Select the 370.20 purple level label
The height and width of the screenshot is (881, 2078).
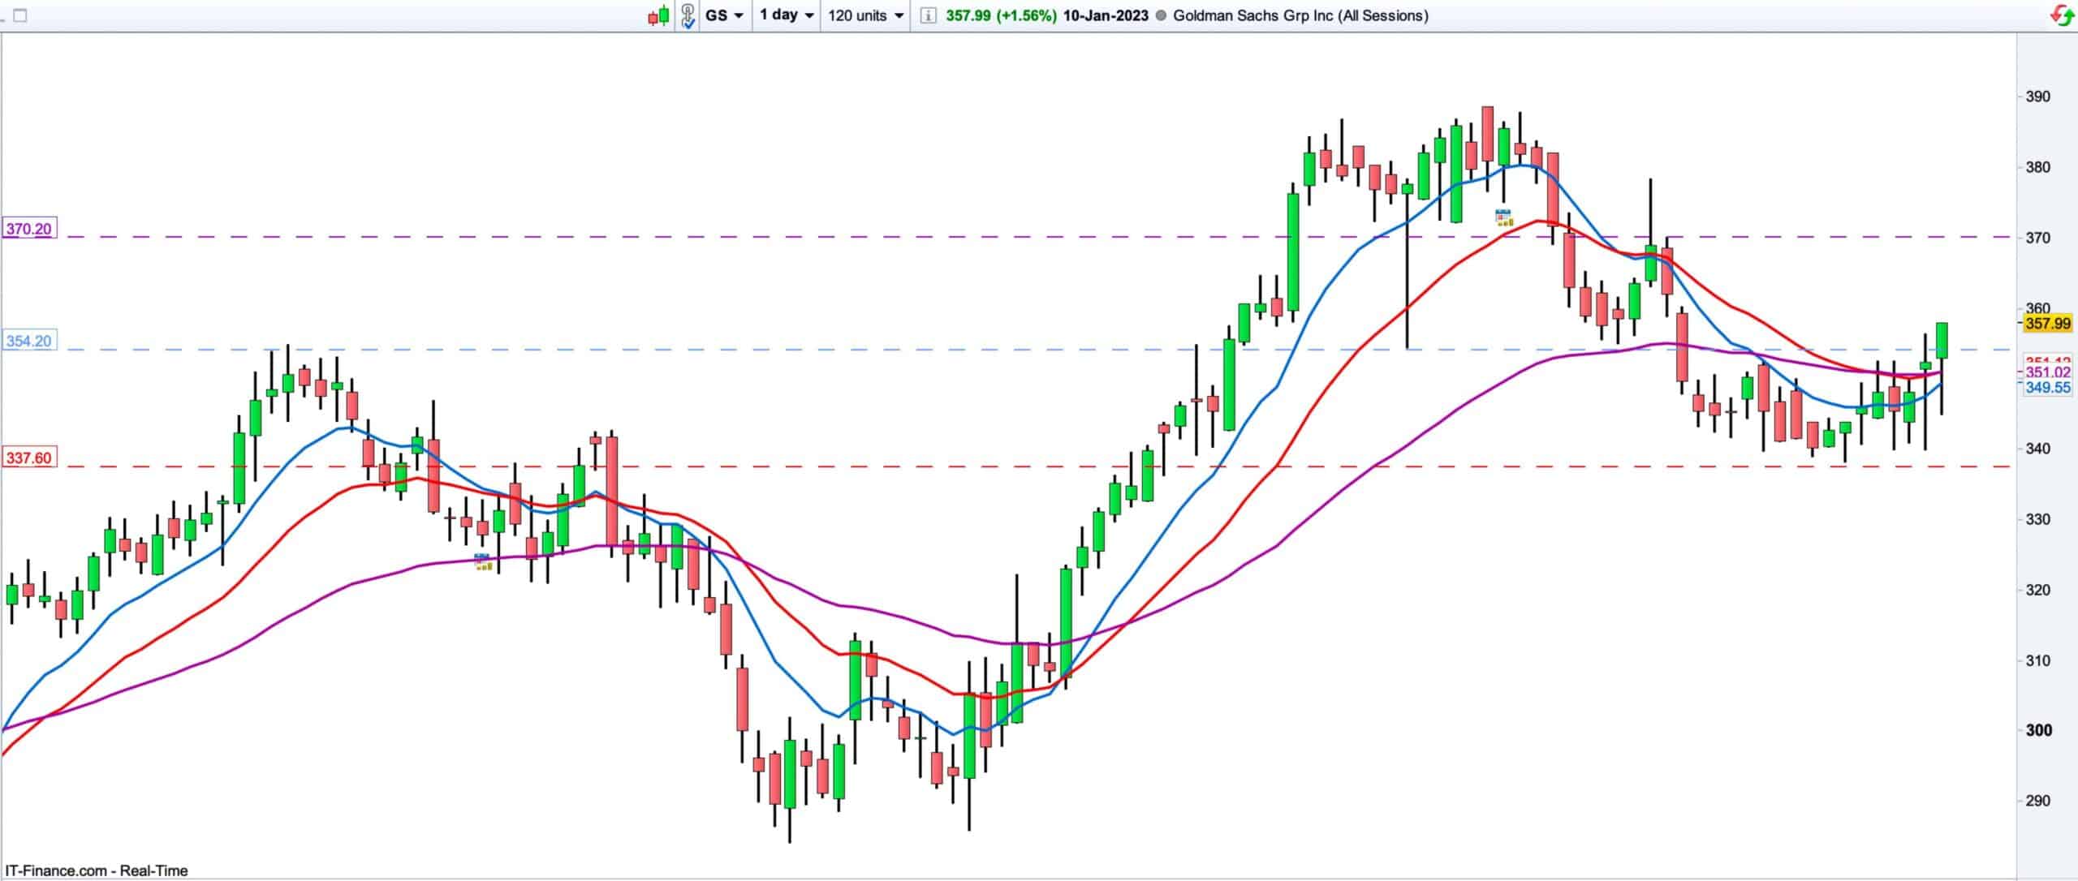pyautogui.click(x=28, y=230)
